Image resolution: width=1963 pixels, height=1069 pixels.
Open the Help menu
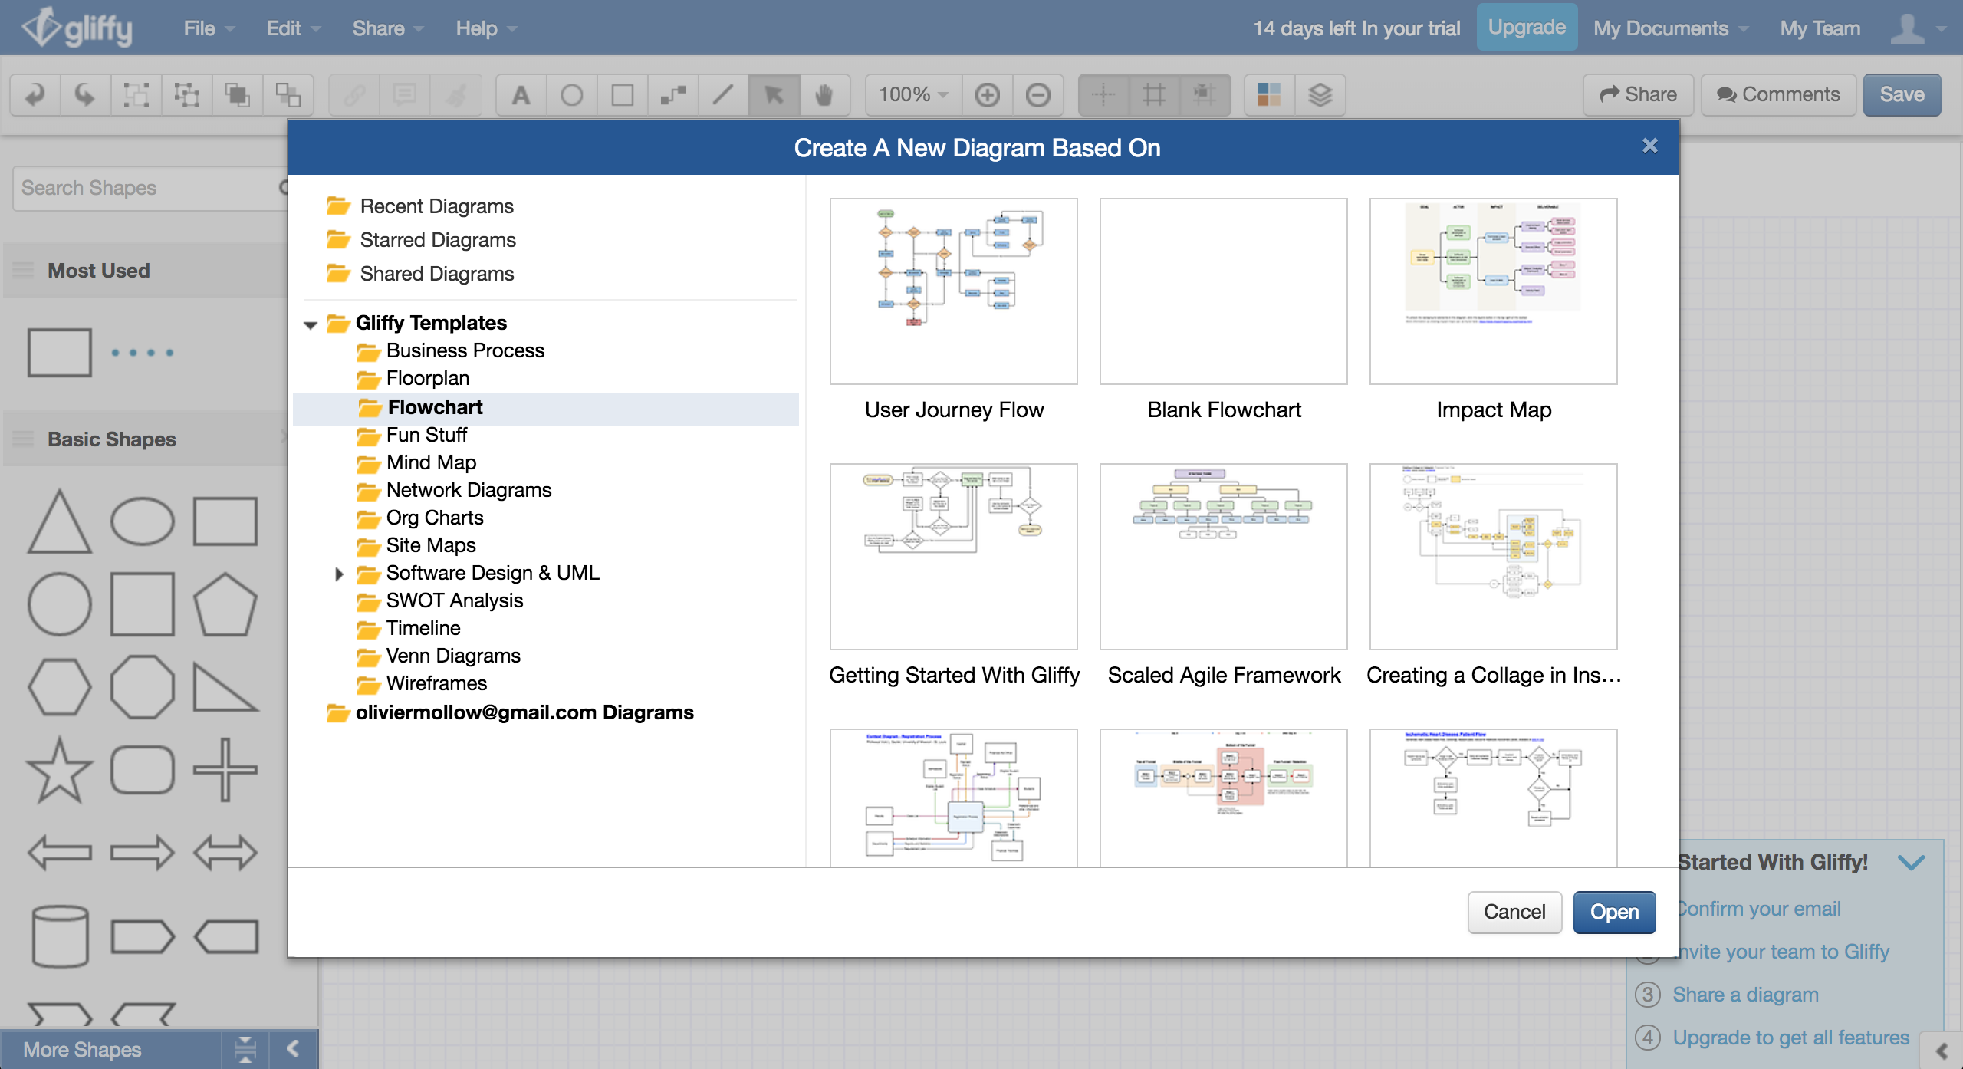coord(486,28)
